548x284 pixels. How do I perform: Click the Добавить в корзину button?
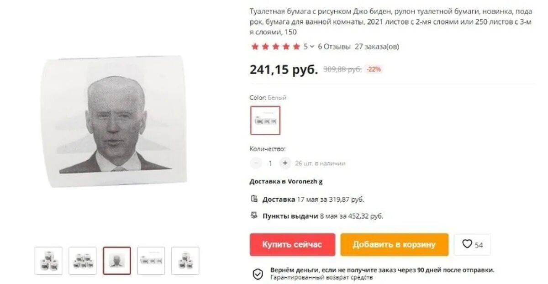(x=394, y=245)
